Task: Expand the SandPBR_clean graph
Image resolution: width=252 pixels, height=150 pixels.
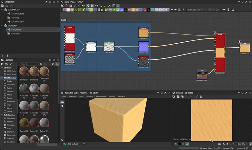Action: (5, 22)
